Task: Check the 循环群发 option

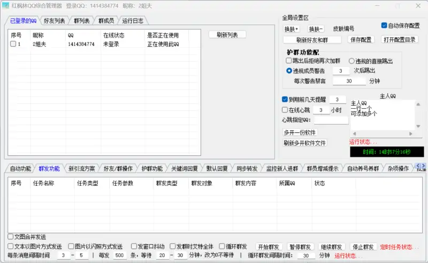Action: pyautogui.click(x=221, y=246)
